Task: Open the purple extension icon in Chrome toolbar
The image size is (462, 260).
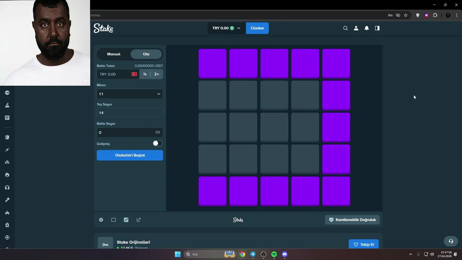Action: [x=427, y=15]
